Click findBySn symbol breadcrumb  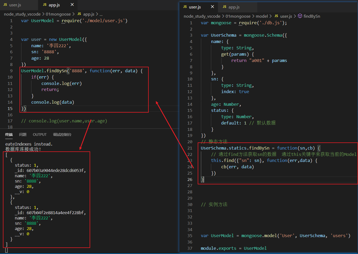(x=312, y=16)
